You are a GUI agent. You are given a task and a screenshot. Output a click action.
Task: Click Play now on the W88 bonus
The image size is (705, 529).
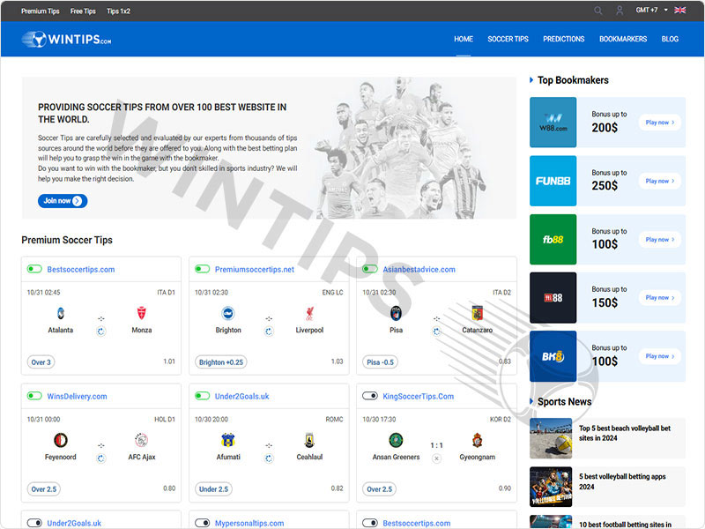pos(659,123)
